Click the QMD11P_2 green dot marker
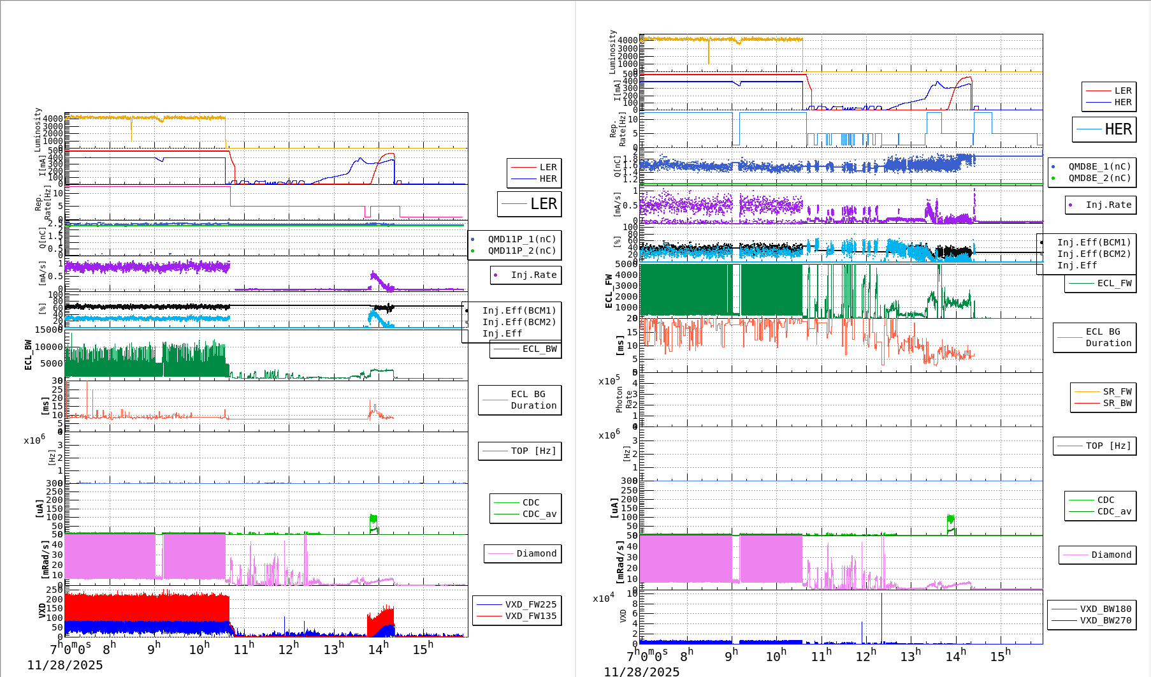Viewport: 1151px width, 677px height. click(x=472, y=251)
